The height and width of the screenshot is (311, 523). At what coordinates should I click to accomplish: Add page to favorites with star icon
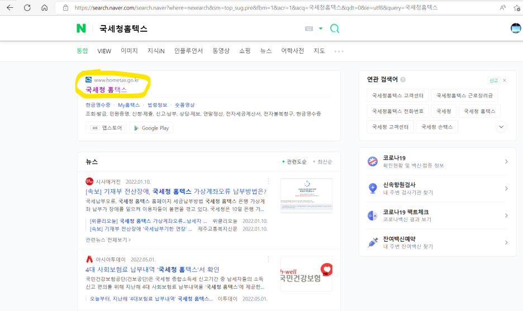517,8
